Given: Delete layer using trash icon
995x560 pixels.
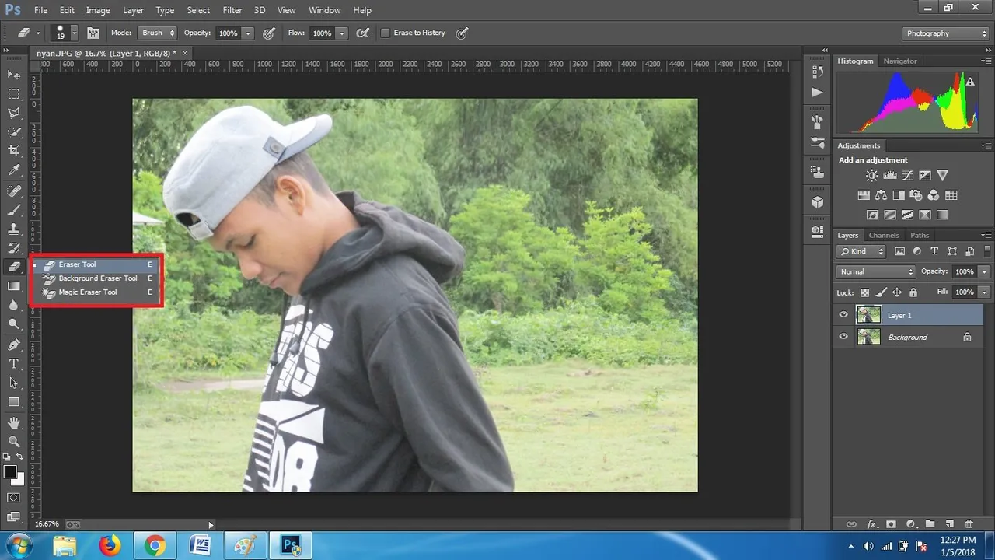Looking at the screenshot, I should [969, 525].
